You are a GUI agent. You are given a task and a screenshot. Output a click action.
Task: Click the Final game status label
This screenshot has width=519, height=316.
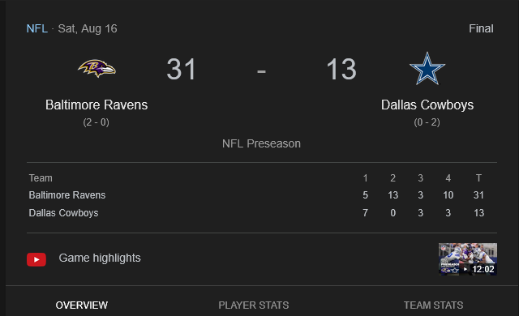pos(481,28)
